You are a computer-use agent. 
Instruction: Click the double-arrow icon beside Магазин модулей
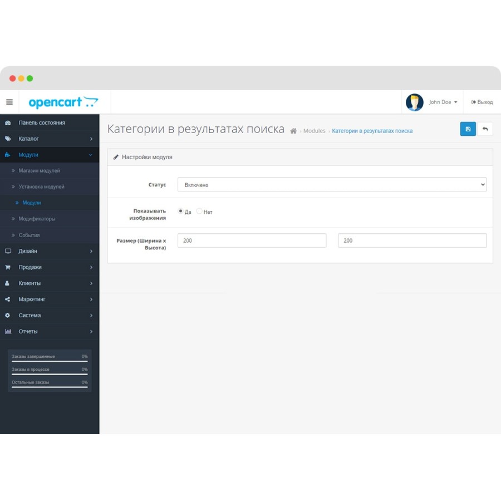pos(13,171)
